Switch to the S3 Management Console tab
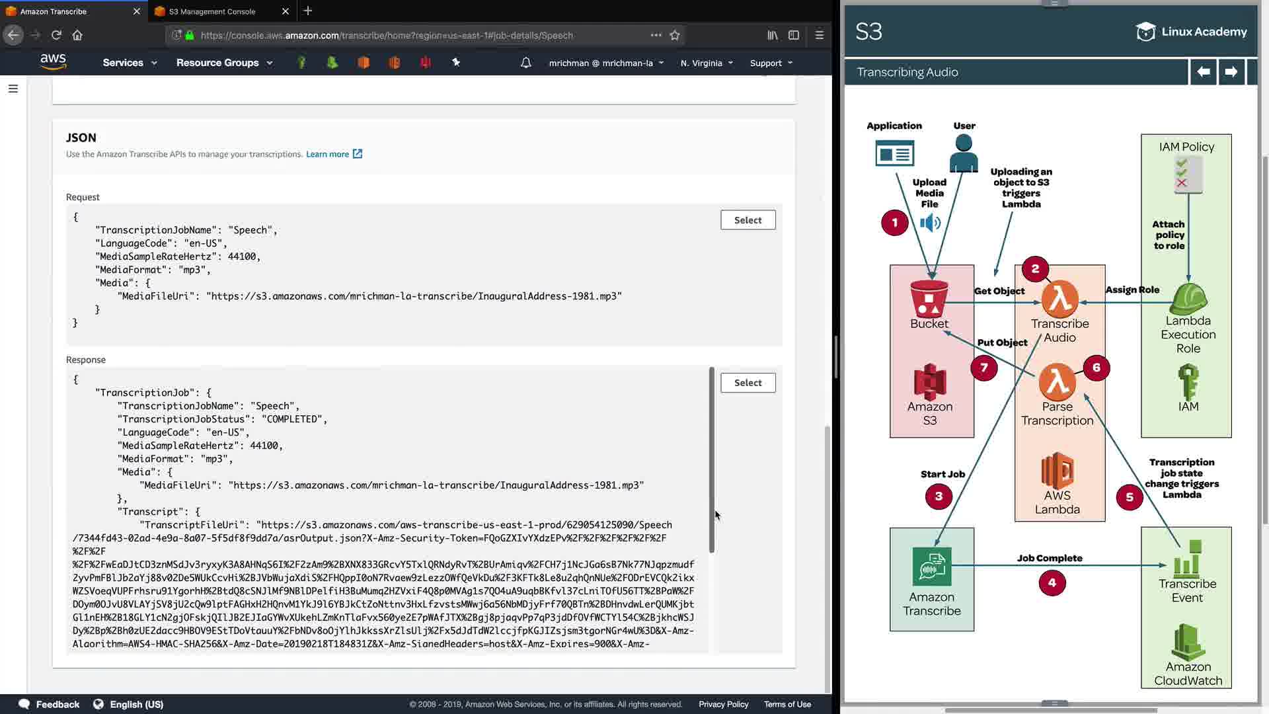 pos(212,11)
